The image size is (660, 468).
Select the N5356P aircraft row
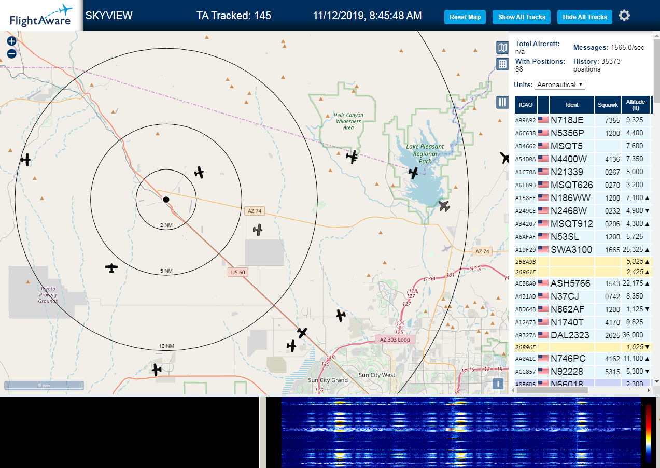(583, 133)
